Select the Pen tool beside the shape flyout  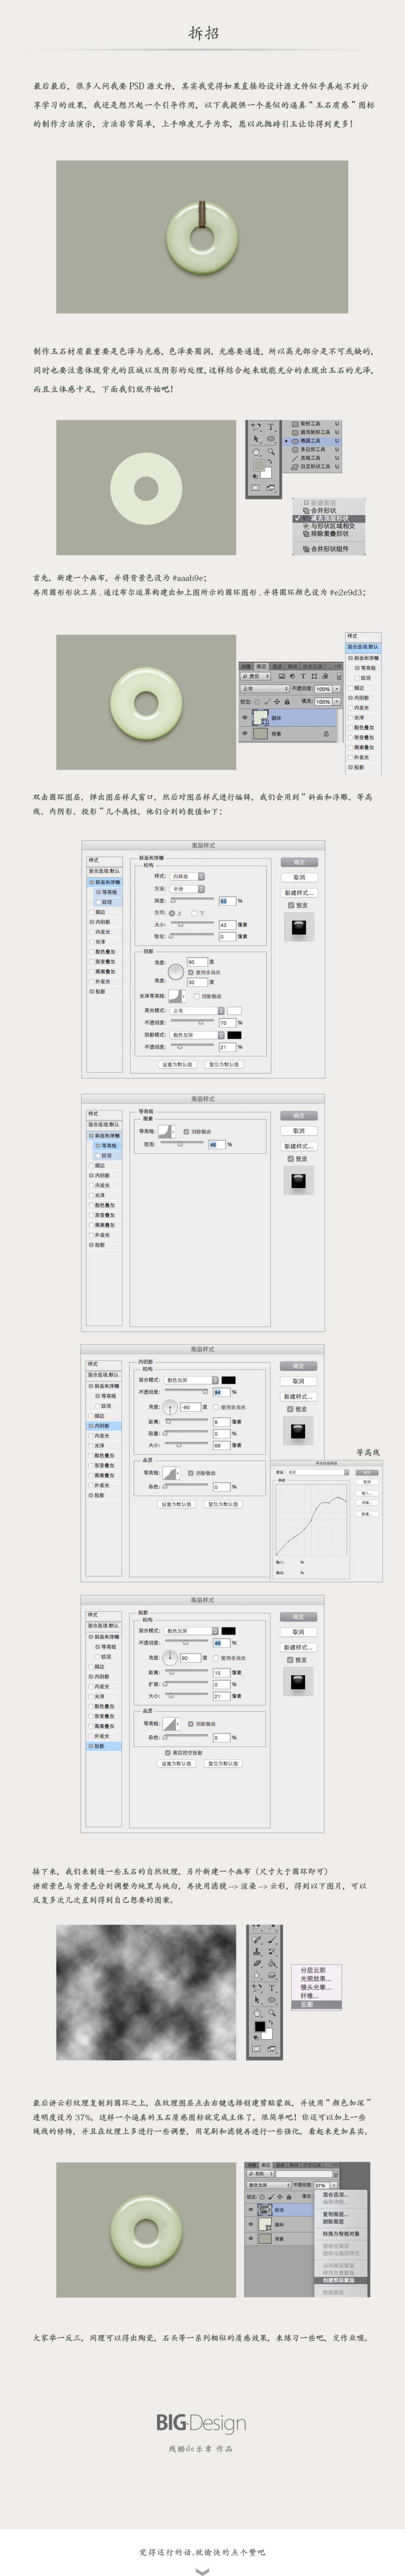257,427
